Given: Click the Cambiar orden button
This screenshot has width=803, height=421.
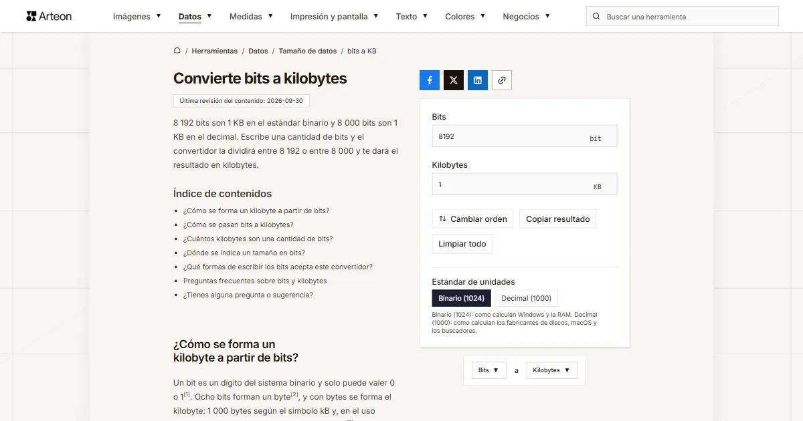Looking at the screenshot, I should tap(473, 219).
